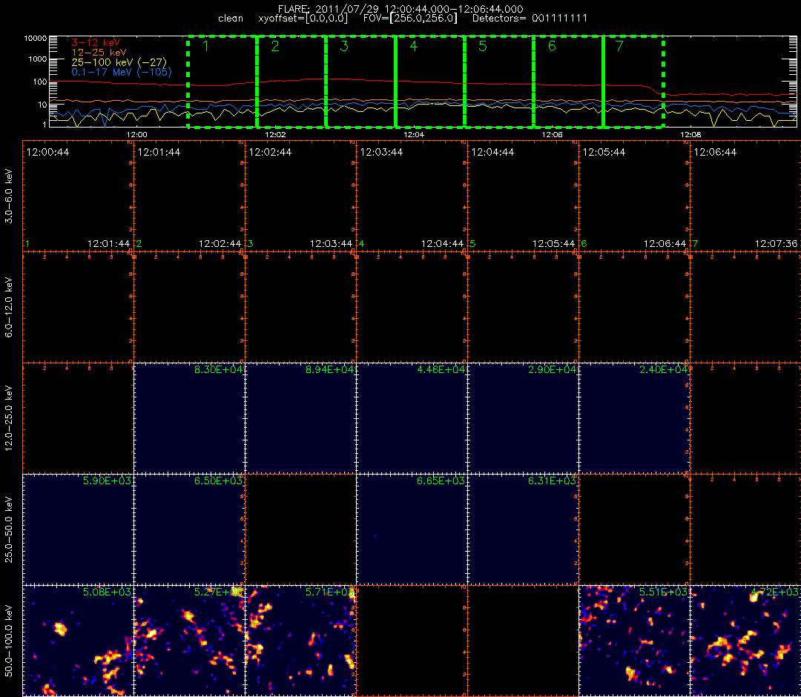The image size is (801, 697).
Task: Click the 12:06 tick label on the light curve axis
Action: click(553, 135)
